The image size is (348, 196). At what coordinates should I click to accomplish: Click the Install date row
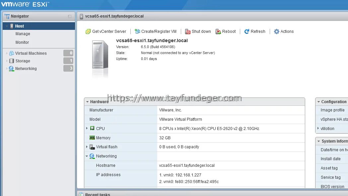coord(332,159)
